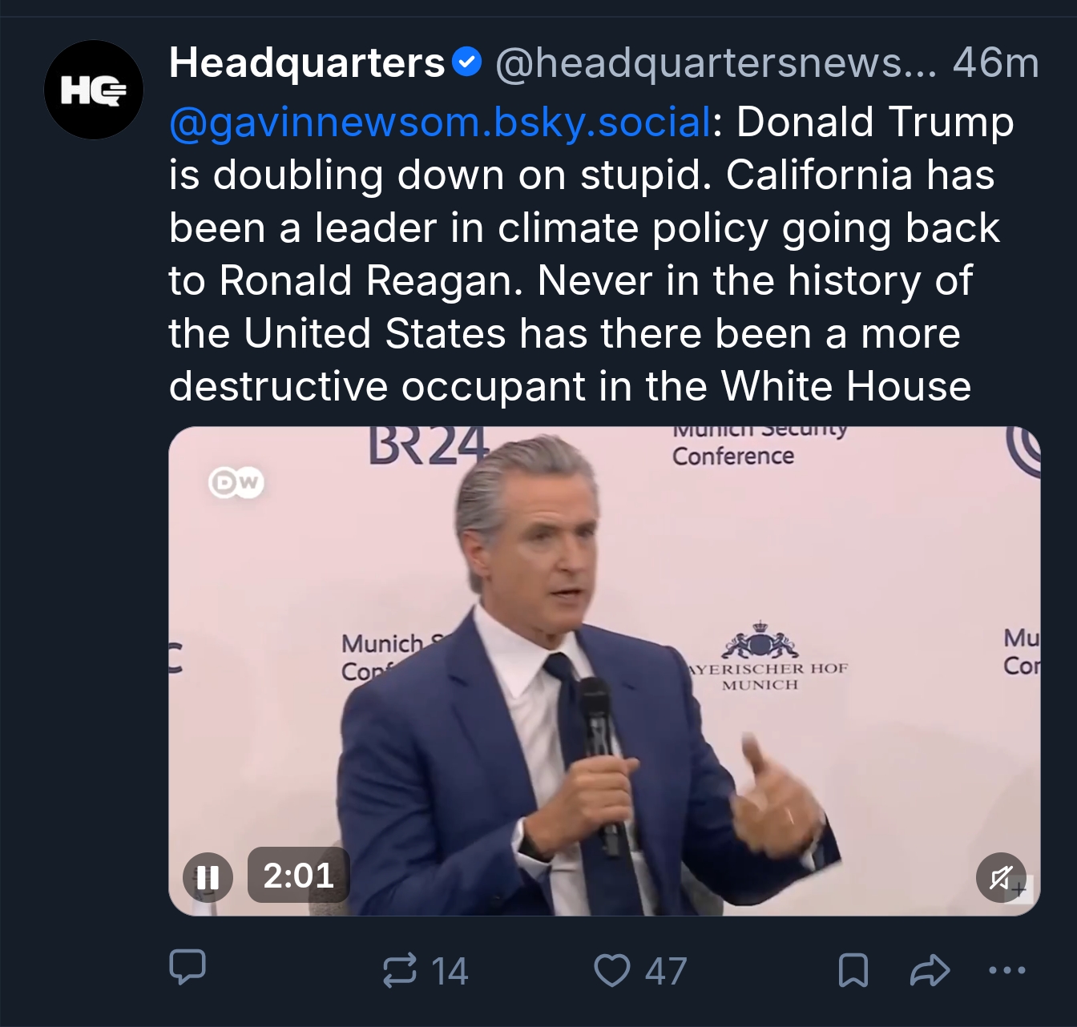Click the Headquarters display name
This screenshot has height=1027, width=1077.
[307, 62]
